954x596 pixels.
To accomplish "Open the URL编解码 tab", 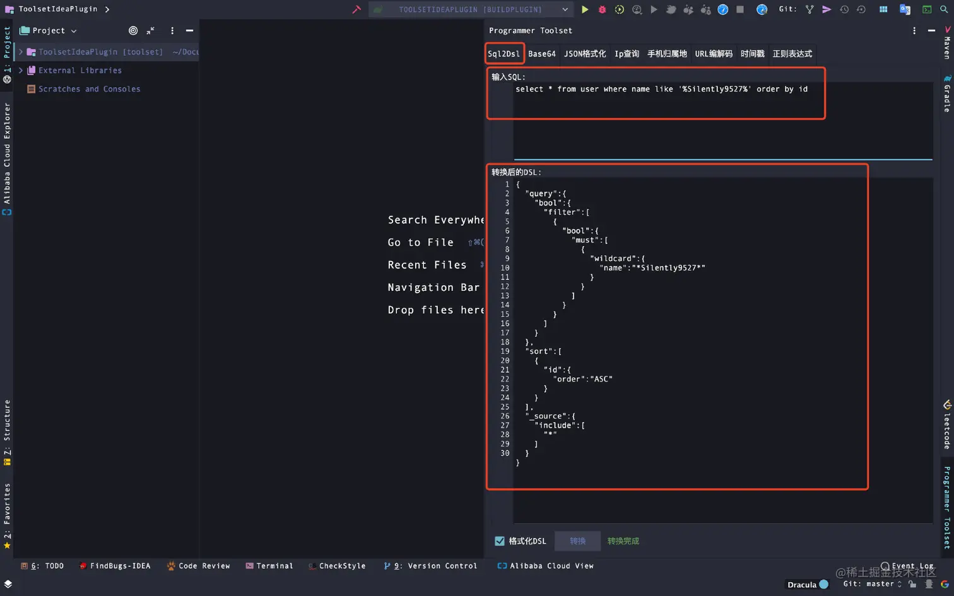I will [714, 54].
